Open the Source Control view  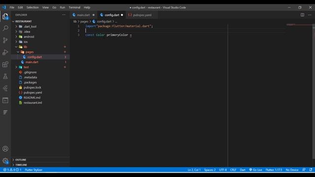click(5, 40)
